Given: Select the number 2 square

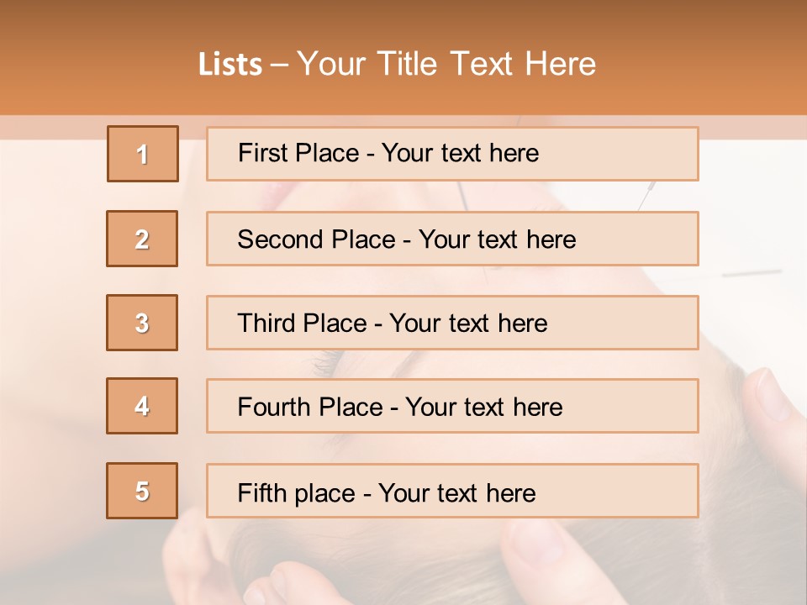Looking at the screenshot, I should point(142,239).
